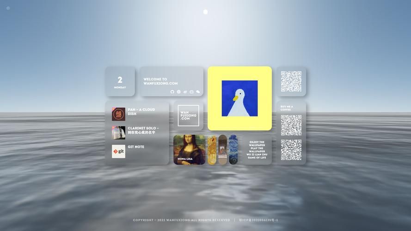Image resolution: width=411 pixels, height=231 pixels.
Task: Select the Mona Lisa painting thumbnail
Action: tap(189, 150)
